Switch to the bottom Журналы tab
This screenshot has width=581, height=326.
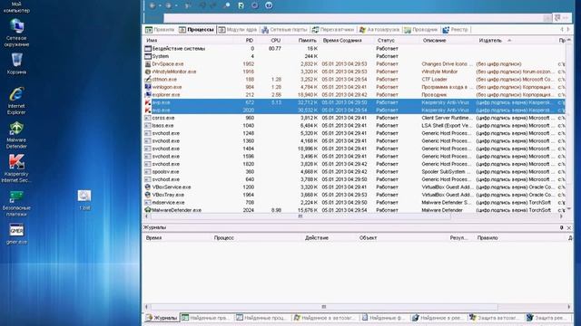[x=162, y=318]
